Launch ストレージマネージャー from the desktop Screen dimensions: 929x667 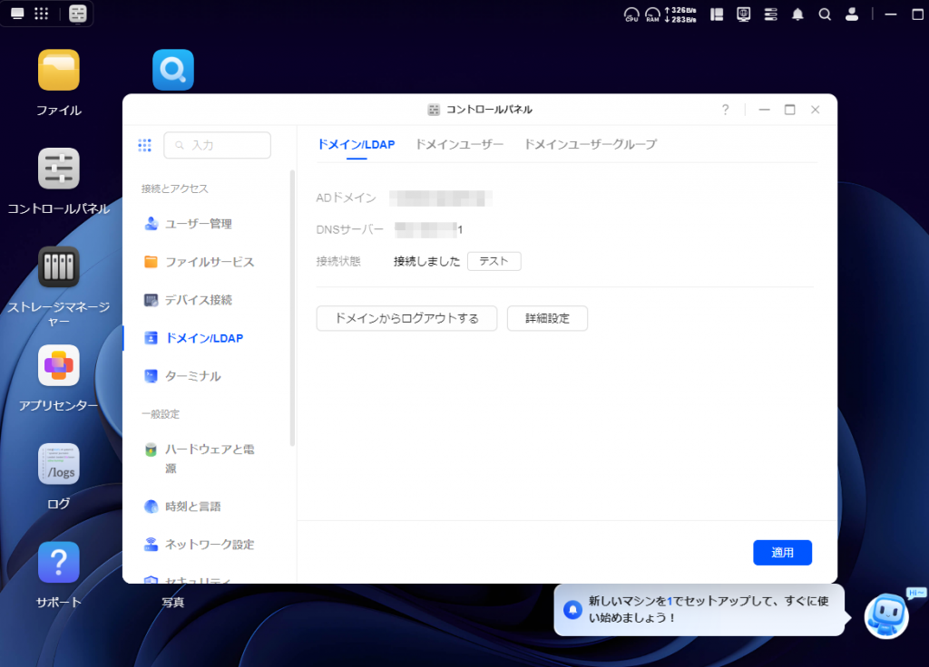tap(59, 267)
